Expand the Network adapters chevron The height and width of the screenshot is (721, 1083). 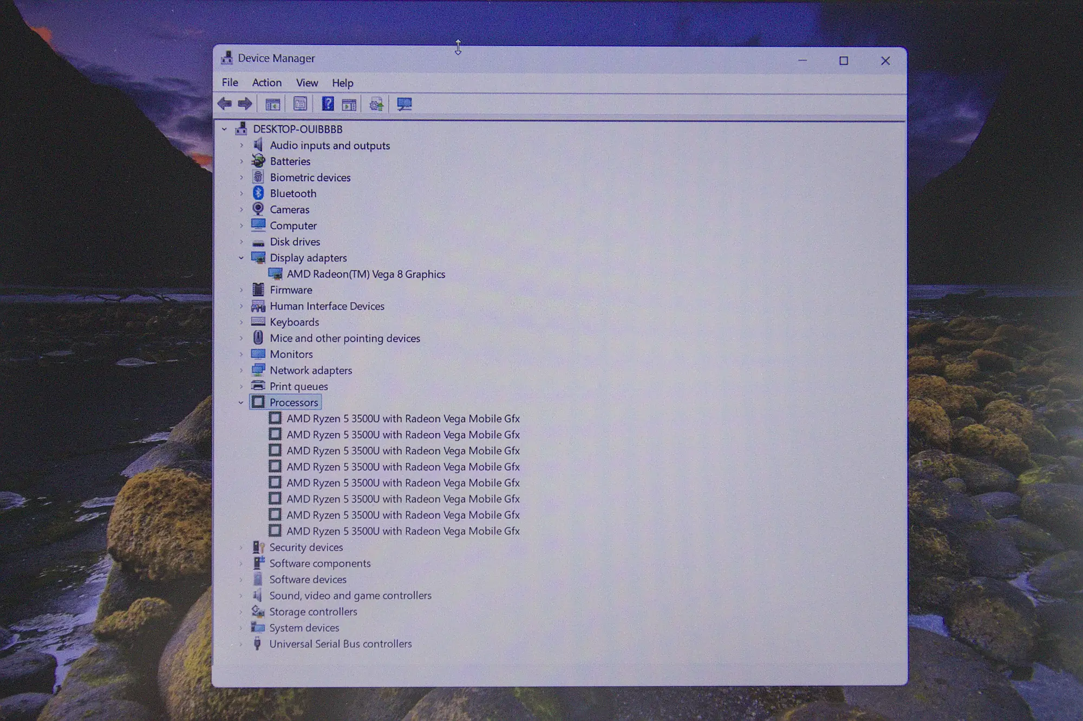[242, 371]
